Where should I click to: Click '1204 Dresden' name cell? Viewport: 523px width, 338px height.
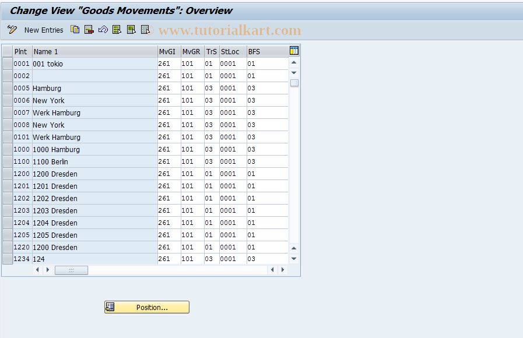(x=94, y=223)
